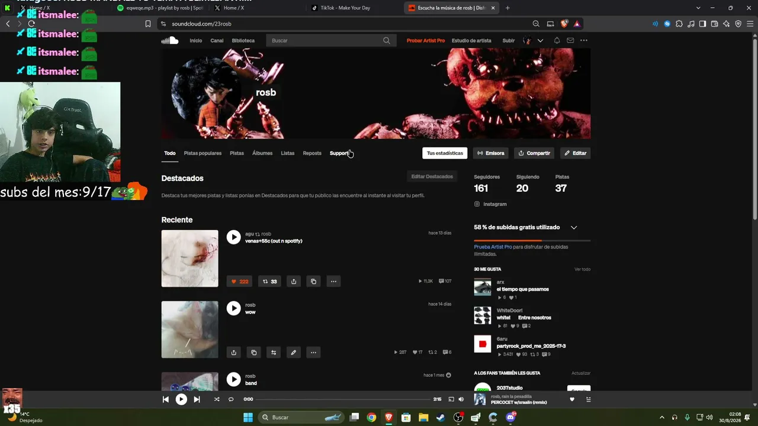Share the wow track

(234, 353)
